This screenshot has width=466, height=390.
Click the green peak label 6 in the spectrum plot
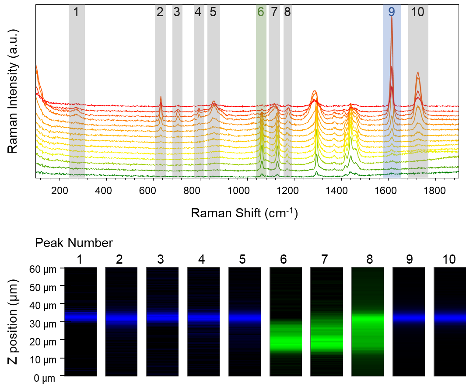pyautogui.click(x=261, y=12)
